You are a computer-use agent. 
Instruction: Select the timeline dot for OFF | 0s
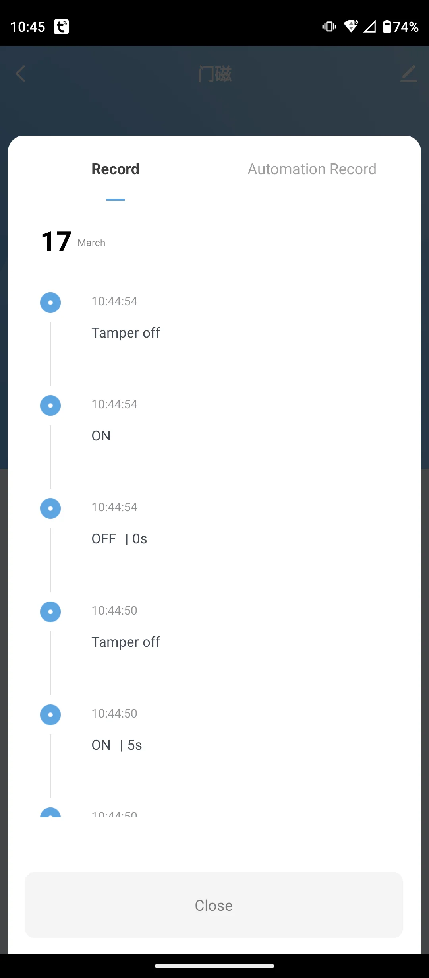[x=50, y=508]
